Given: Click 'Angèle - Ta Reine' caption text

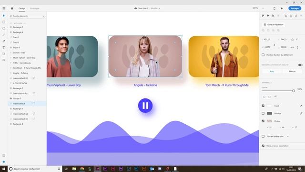Looking at the screenshot, I should pyautogui.click(x=145, y=85).
